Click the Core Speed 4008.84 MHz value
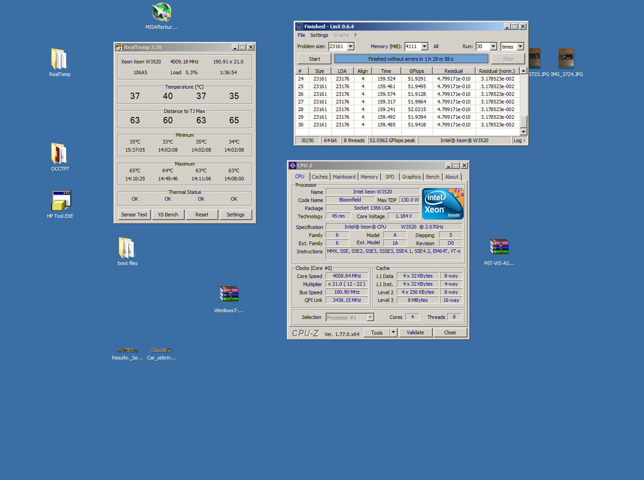Image resolution: width=644 pixels, height=480 pixels. tap(347, 276)
